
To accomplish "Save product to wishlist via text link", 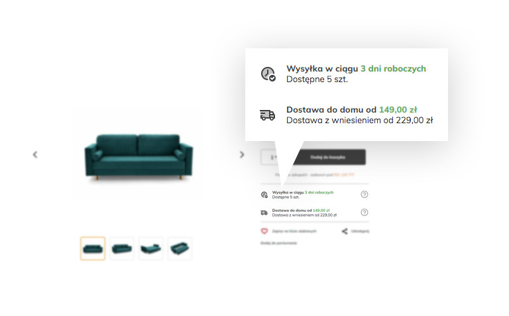I will click(x=294, y=231).
